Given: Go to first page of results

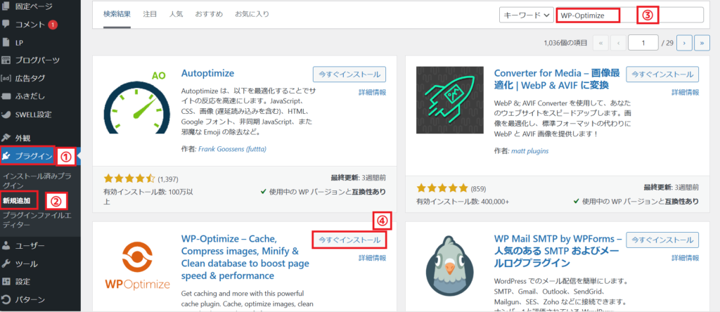Looking at the screenshot, I should 600,43.
